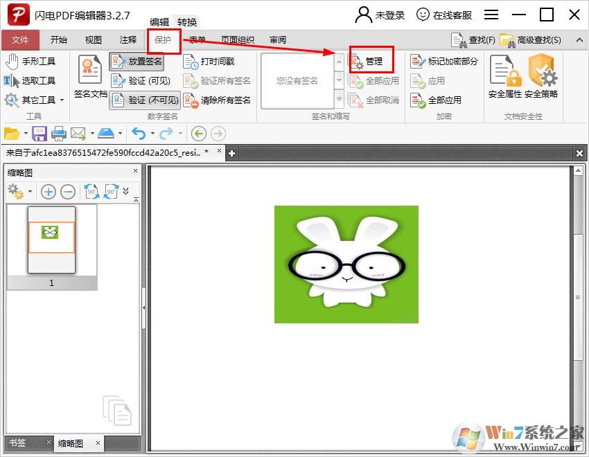Click the 签名文档 sign document icon
Screen dimensions: 589x457
click(x=90, y=78)
